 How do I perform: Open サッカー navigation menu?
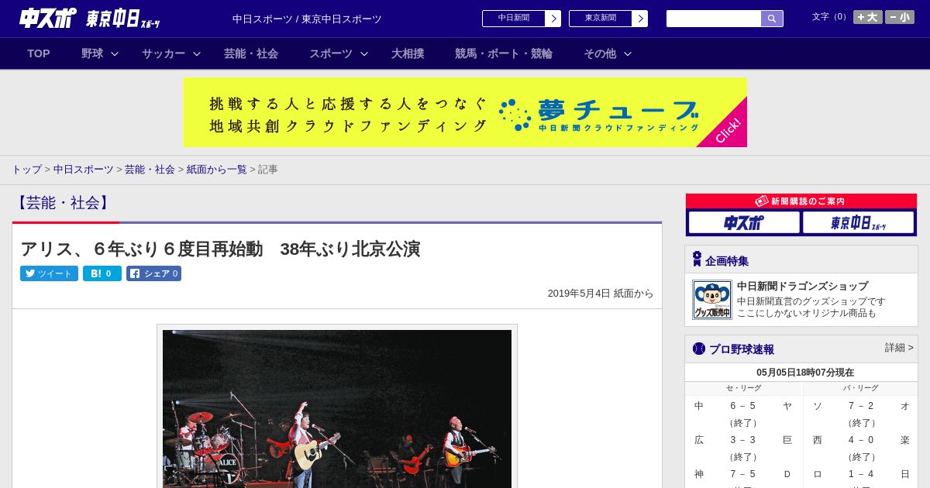point(164,53)
